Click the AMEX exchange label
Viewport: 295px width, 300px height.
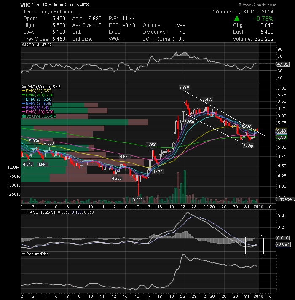click(x=83, y=5)
